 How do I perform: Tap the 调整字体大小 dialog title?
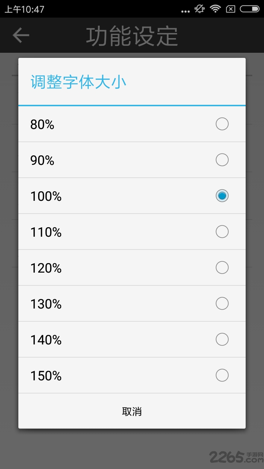[78, 82]
